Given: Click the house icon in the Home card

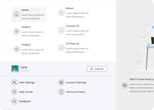Looking at the screenshot, I should (17, 14).
